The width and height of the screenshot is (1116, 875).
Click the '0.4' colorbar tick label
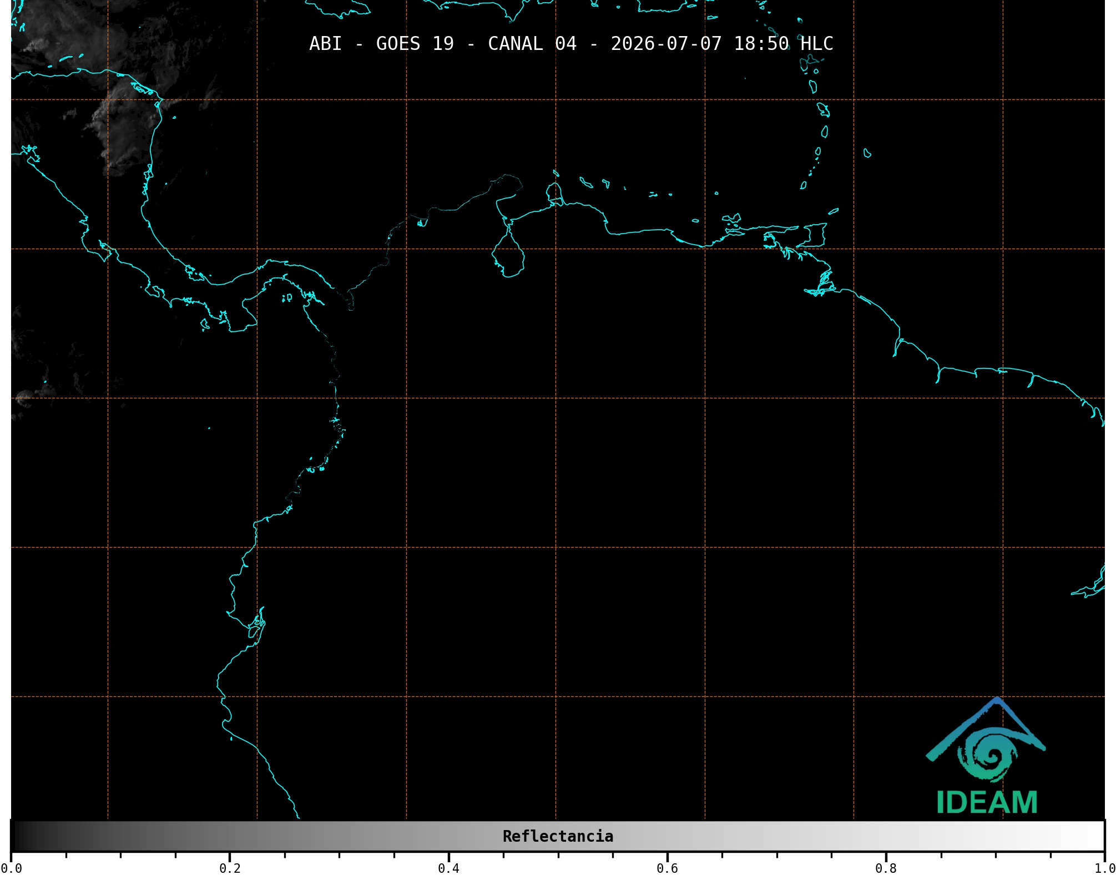[448, 868]
